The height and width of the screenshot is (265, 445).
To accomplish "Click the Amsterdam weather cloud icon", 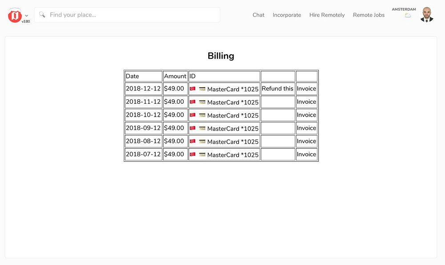I will (x=408, y=15).
